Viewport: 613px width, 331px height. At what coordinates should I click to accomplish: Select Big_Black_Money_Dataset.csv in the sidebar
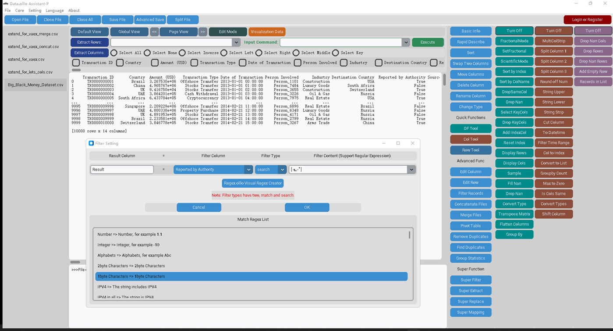pos(35,85)
